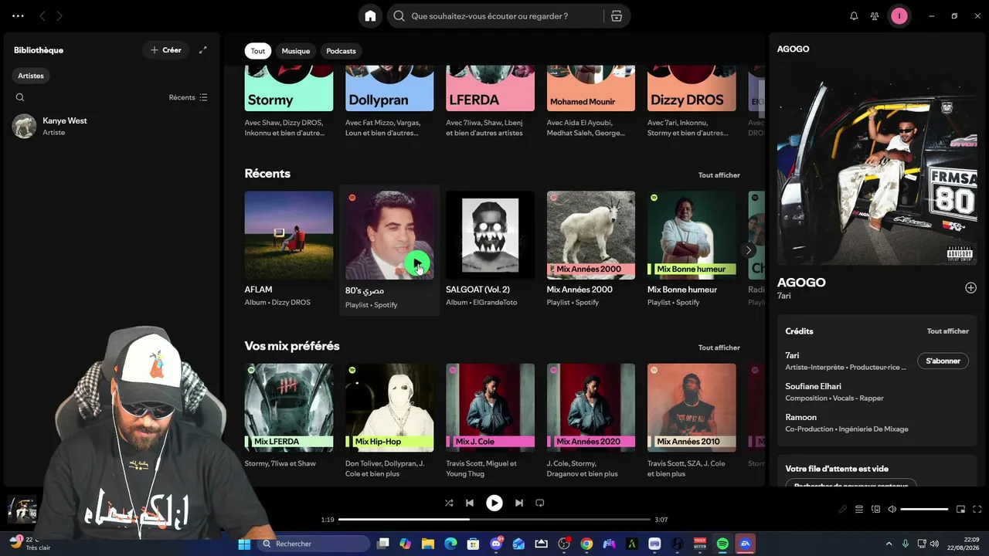This screenshot has height=556, width=989.
Task: Open the Dizzy DROS artist mix card
Action: [692, 103]
